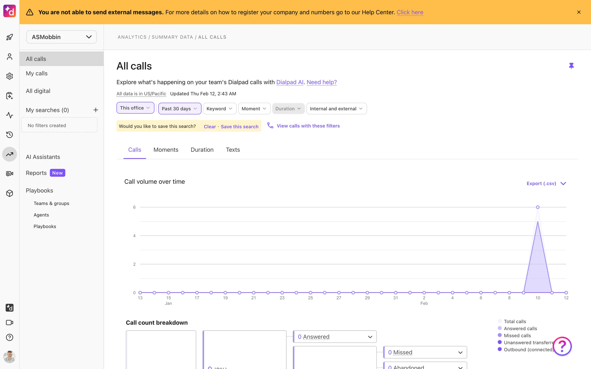591x369 pixels.
Task: Click the activity pulse icon in sidebar
Action: point(10,115)
